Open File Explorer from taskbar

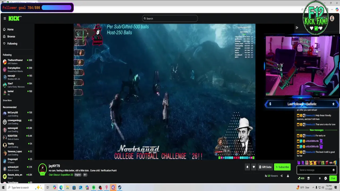click(x=67, y=188)
